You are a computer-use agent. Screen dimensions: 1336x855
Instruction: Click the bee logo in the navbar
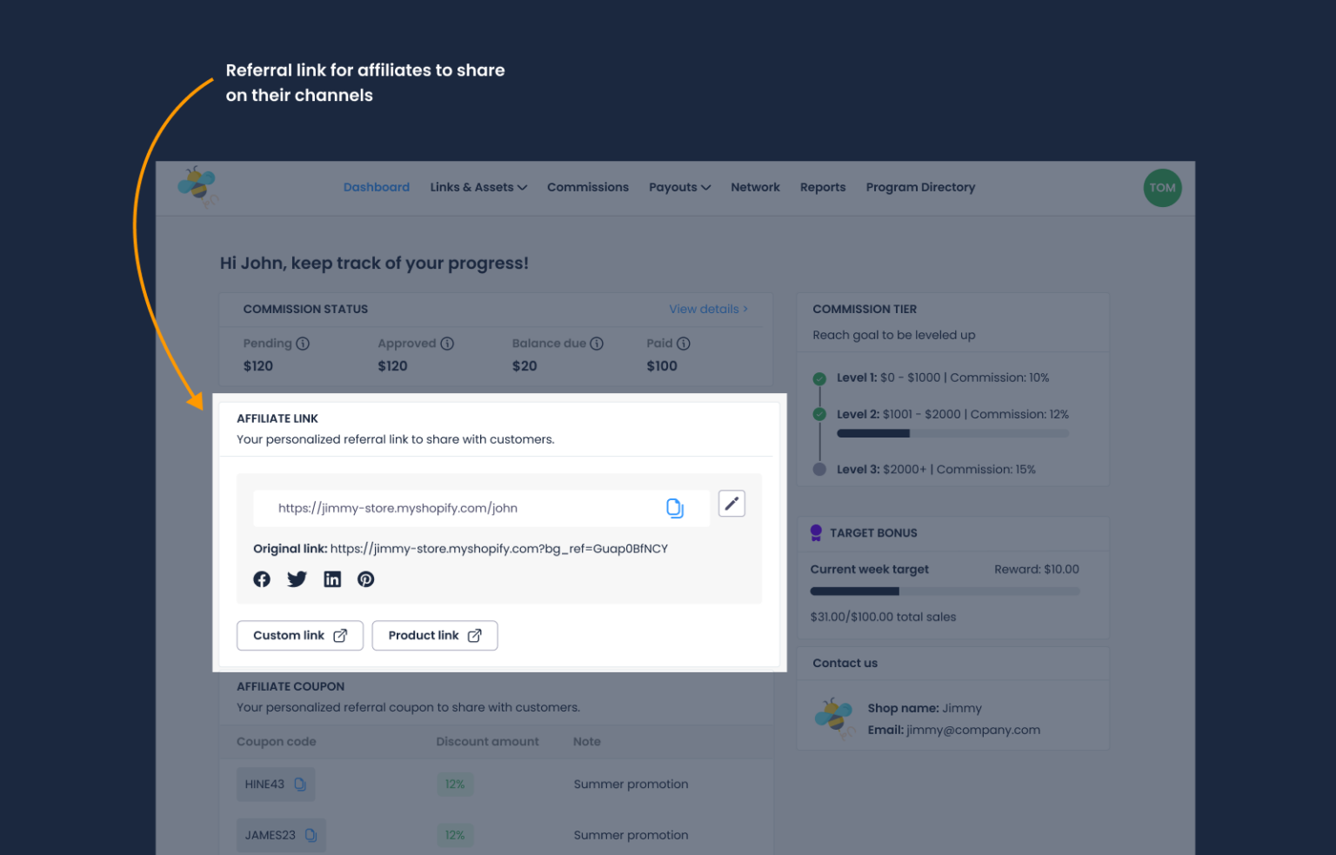pos(197,186)
